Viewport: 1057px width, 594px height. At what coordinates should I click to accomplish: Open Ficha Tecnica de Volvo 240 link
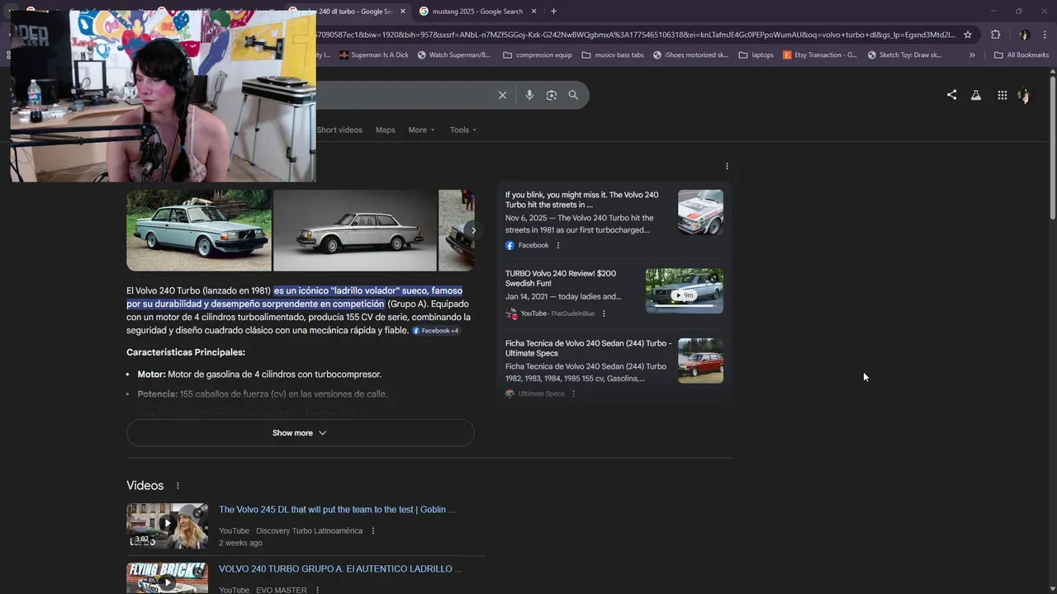point(588,348)
